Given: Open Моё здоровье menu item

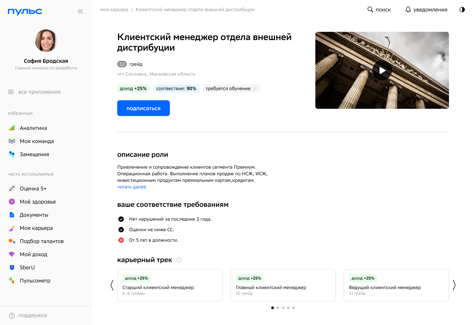Looking at the screenshot, I should (x=38, y=202).
